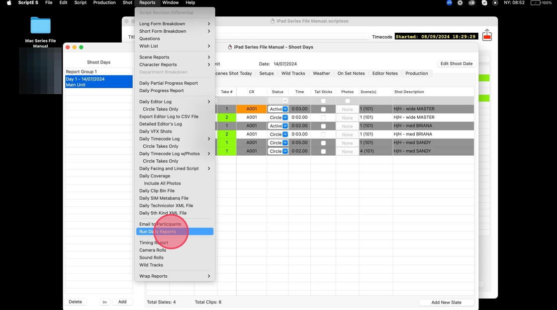Screen dimensions: 557x310
Task: Click Delete shoot day button
Action: click(75, 302)
